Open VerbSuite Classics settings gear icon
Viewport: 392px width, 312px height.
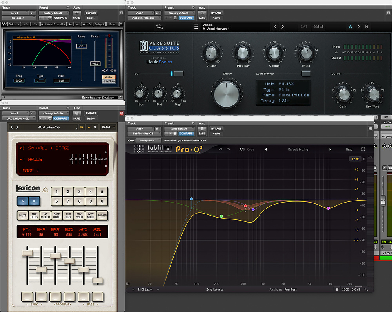(160, 27)
